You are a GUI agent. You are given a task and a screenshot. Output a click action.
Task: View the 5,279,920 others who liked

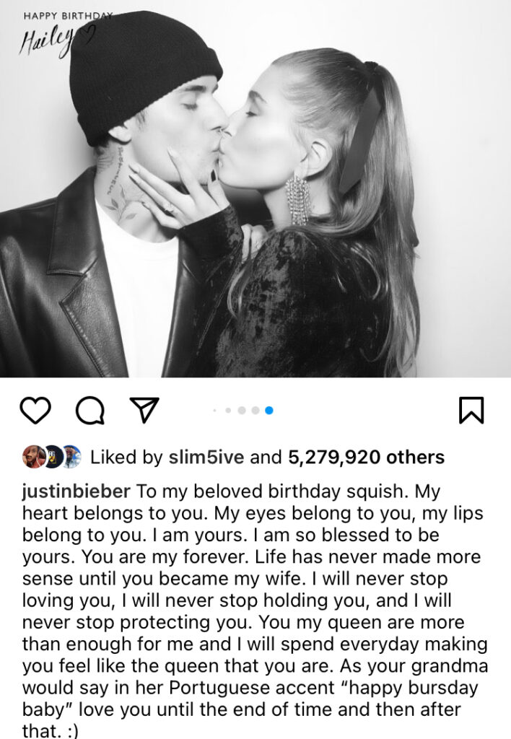pyautogui.click(x=366, y=457)
